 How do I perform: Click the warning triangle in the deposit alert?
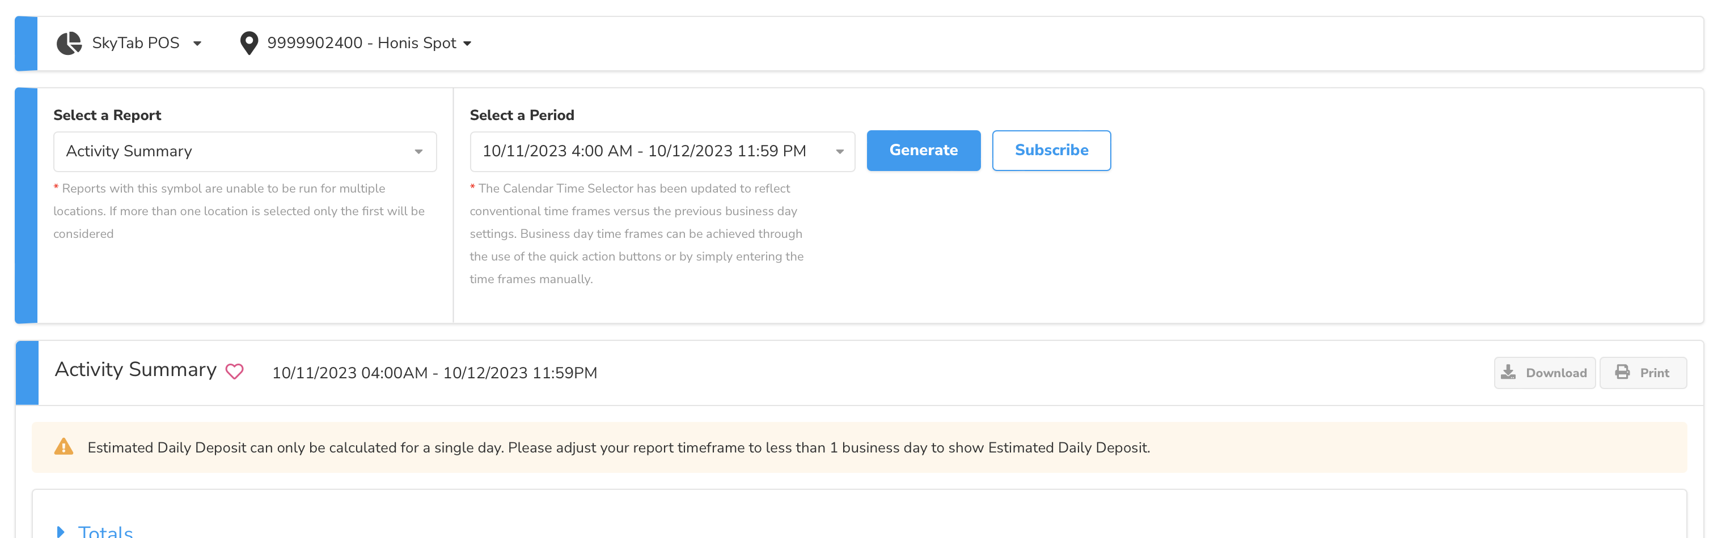[63, 447]
